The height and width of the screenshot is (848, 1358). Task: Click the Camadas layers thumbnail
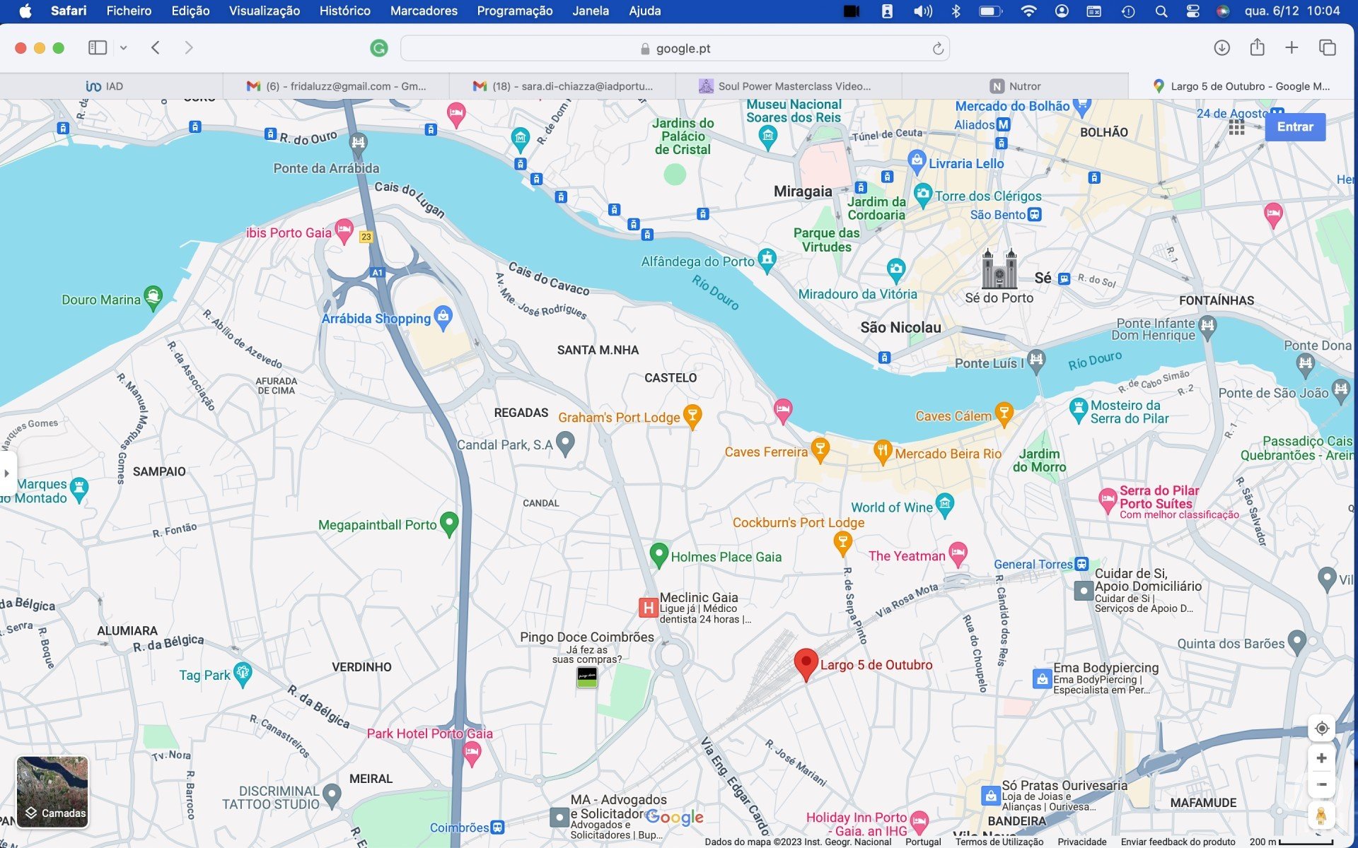click(52, 791)
